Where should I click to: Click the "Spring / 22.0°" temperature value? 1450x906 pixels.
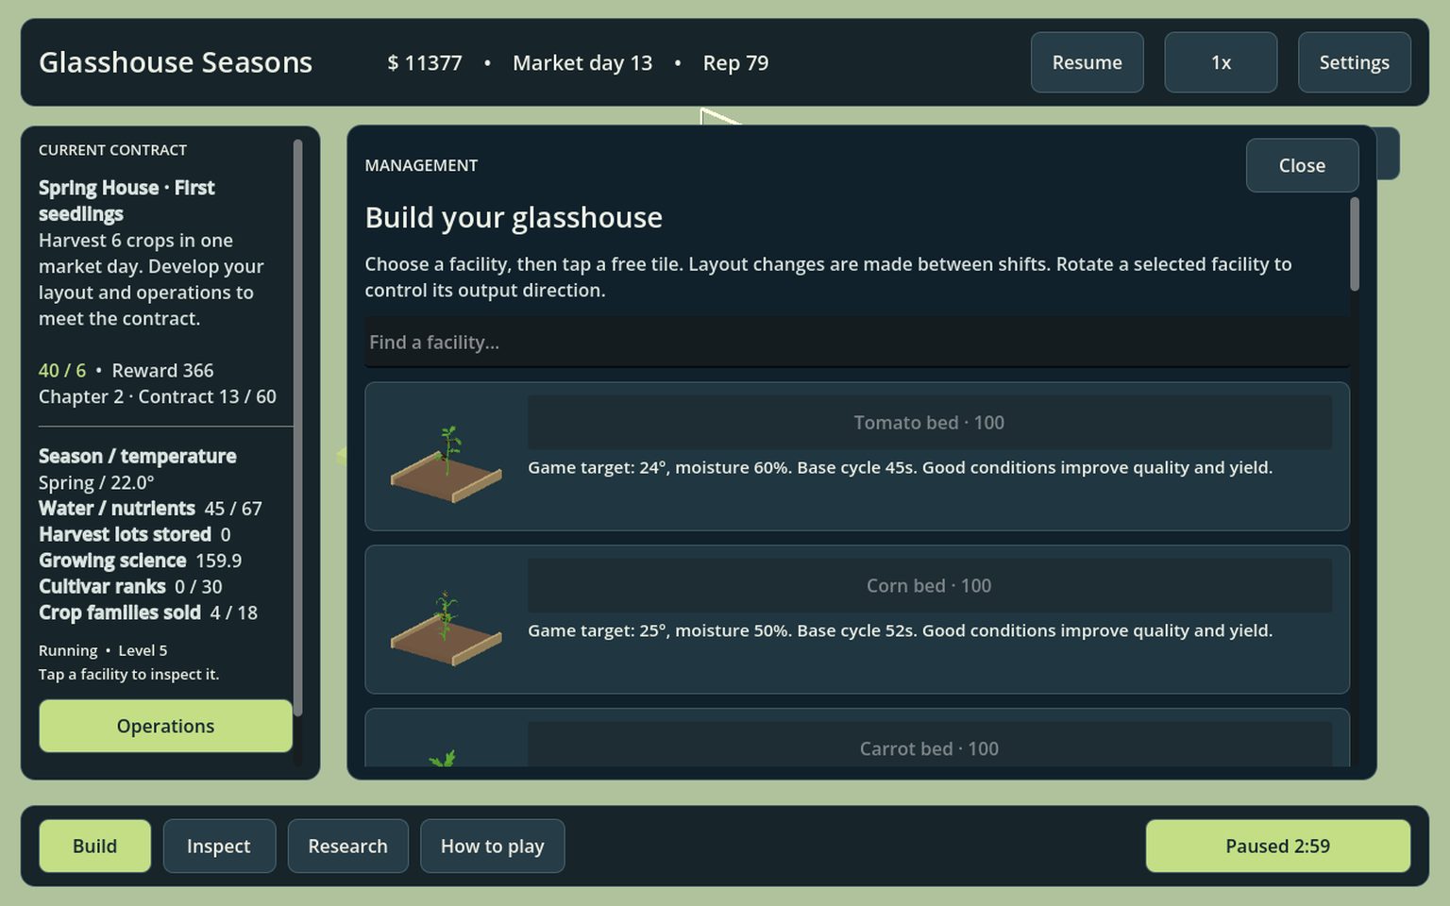point(96,483)
